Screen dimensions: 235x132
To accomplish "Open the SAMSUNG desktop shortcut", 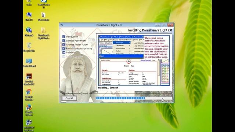I will (x=29, y=125).
